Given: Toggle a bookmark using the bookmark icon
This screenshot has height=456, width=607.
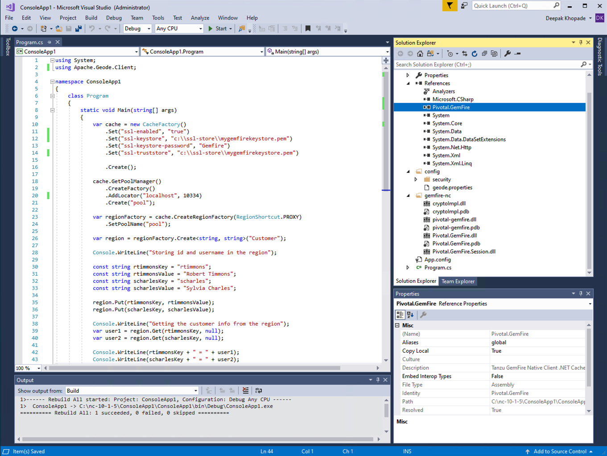Looking at the screenshot, I should [308, 28].
